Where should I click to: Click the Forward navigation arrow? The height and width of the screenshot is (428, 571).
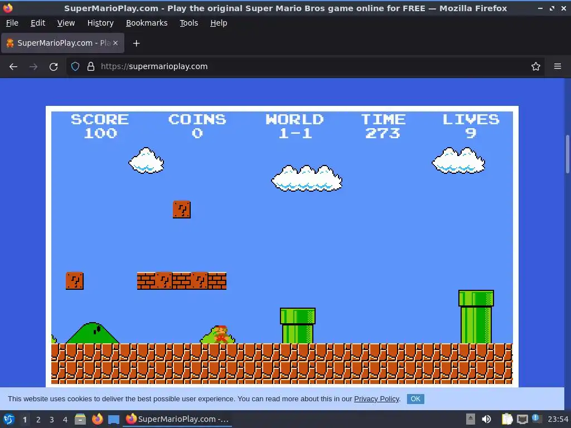(x=33, y=67)
